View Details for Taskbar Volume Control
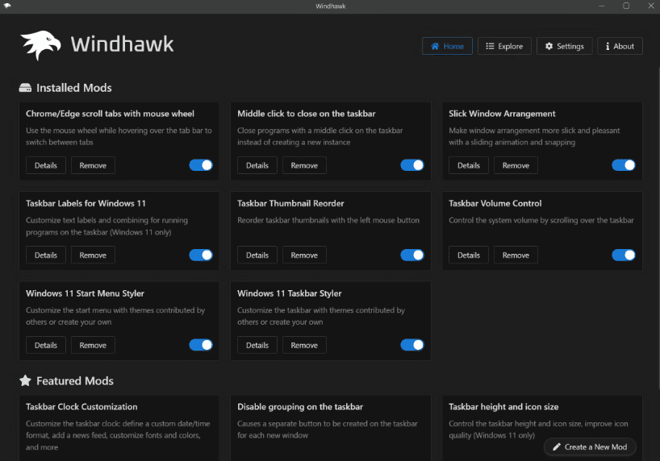 (469, 255)
